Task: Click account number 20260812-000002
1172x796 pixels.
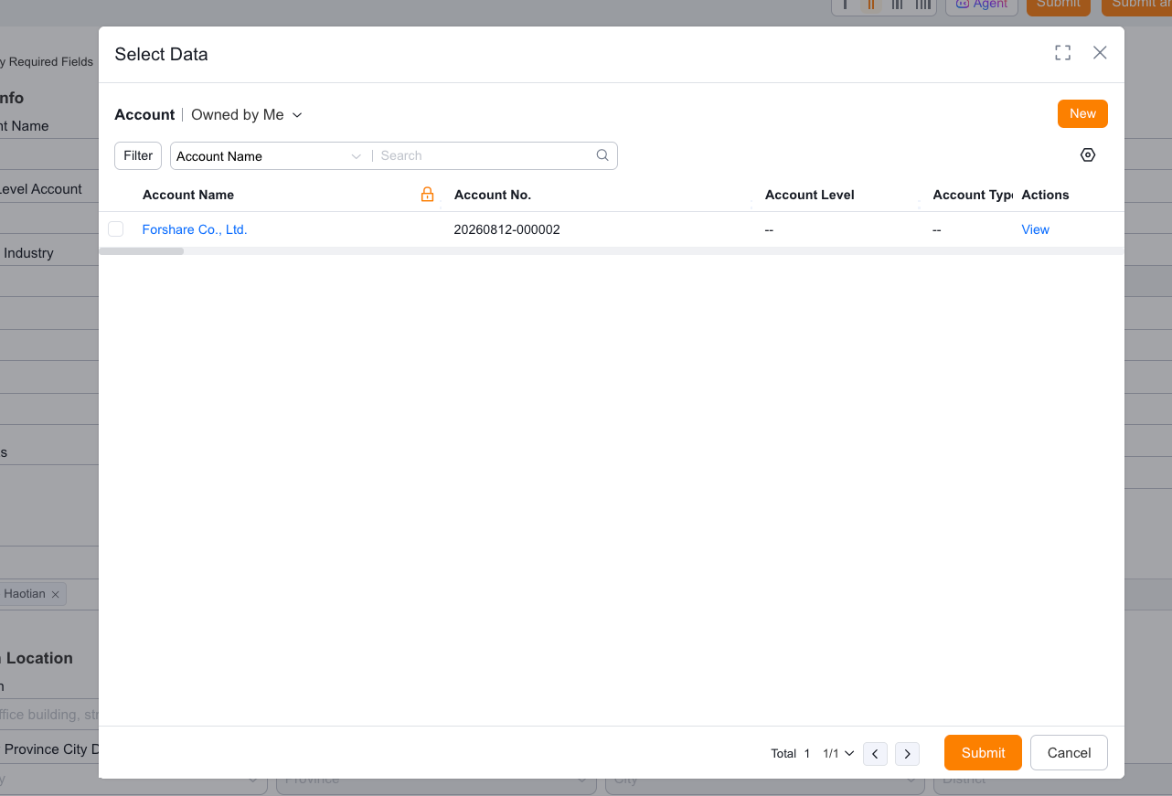Action: click(506, 229)
